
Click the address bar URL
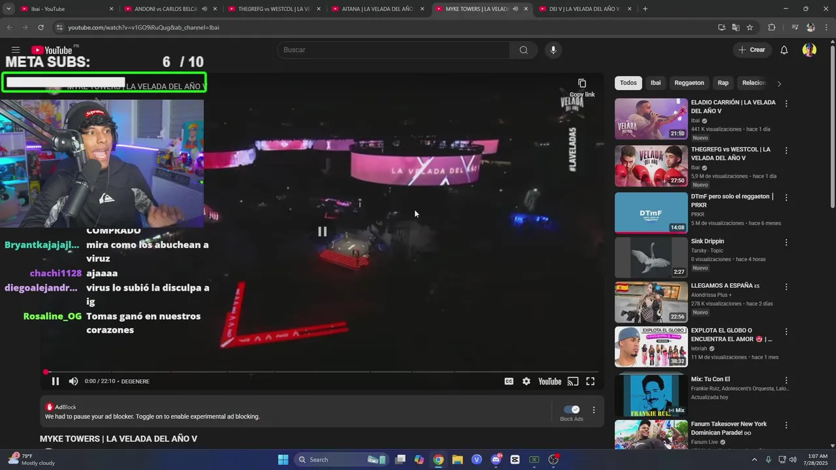pyautogui.click(x=144, y=27)
